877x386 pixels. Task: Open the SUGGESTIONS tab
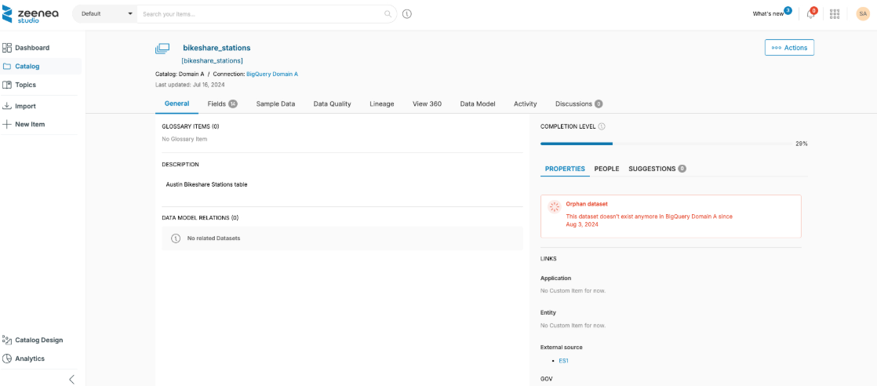point(657,169)
